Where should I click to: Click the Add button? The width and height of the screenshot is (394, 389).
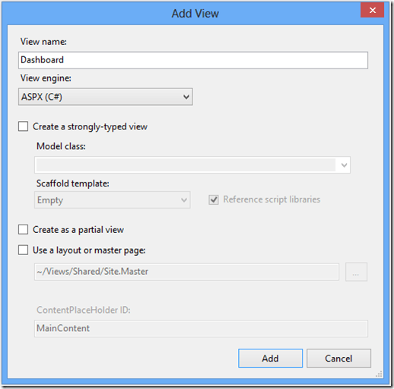[x=270, y=359]
